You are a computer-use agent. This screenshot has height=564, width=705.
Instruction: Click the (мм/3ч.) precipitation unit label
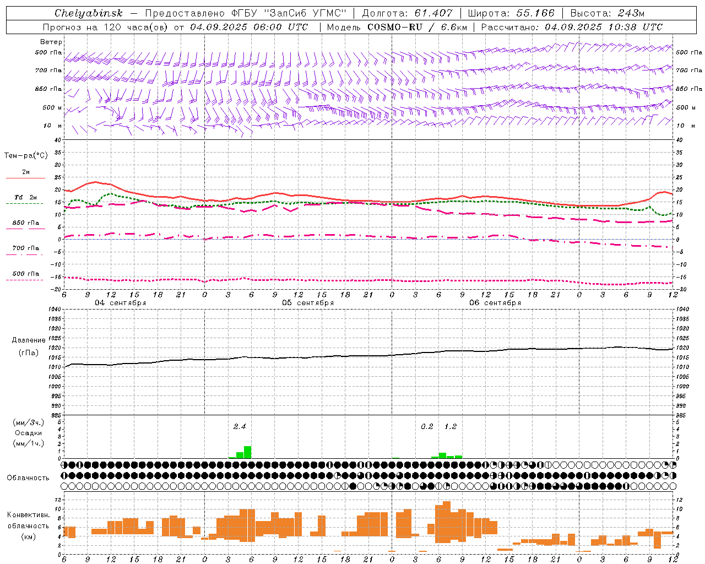click(x=29, y=422)
